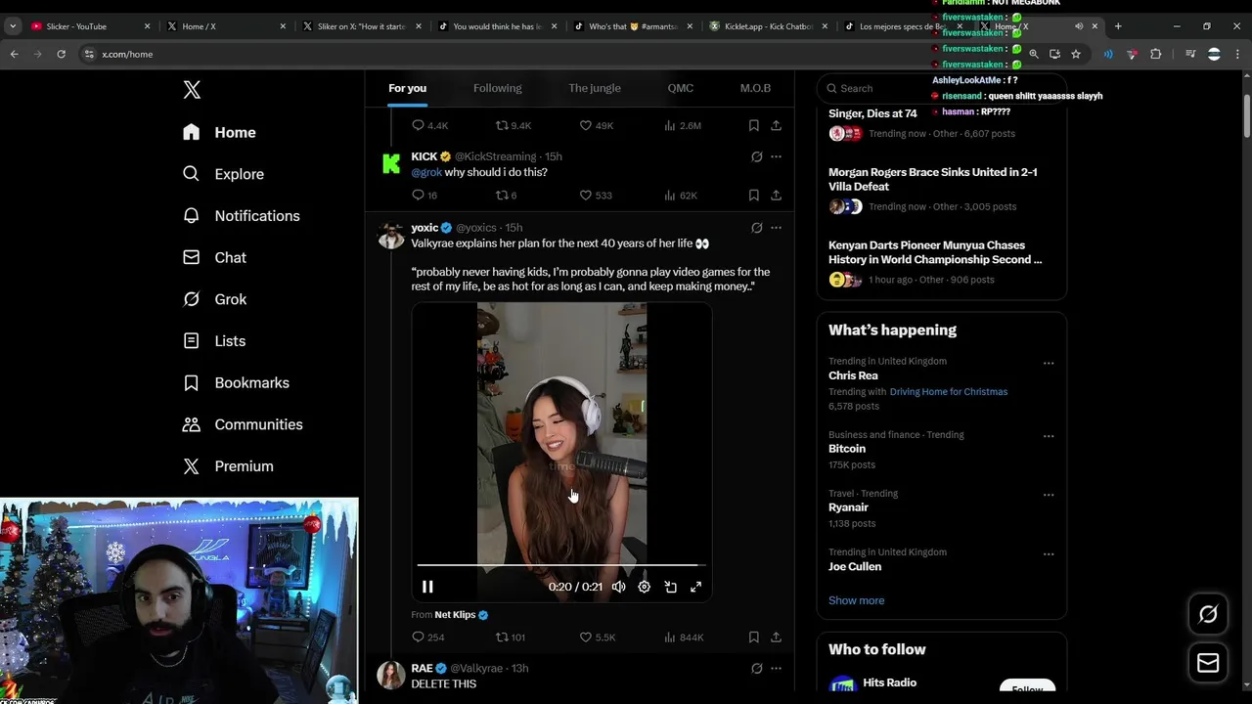Open more options on the RAE post
This screenshot has height=704, width=1252.
(x=776, y=669)
